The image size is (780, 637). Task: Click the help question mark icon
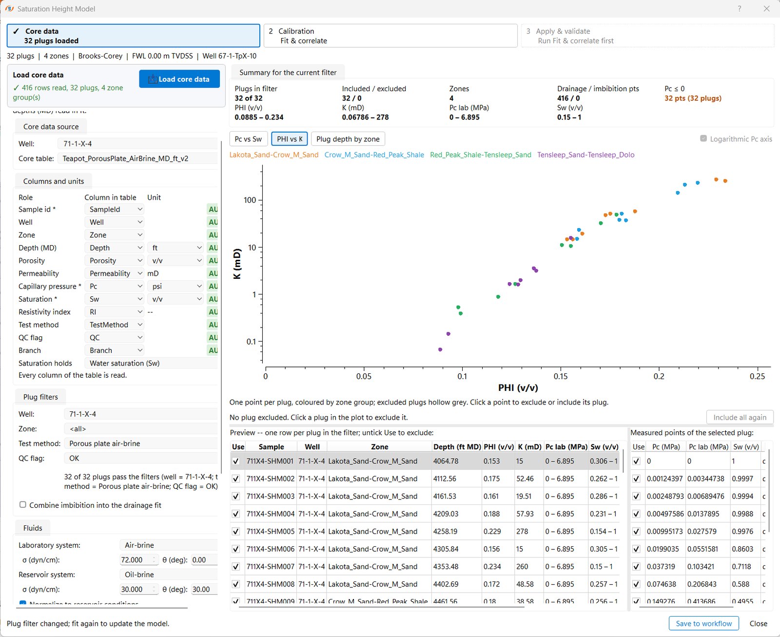(x=740, y=9)
